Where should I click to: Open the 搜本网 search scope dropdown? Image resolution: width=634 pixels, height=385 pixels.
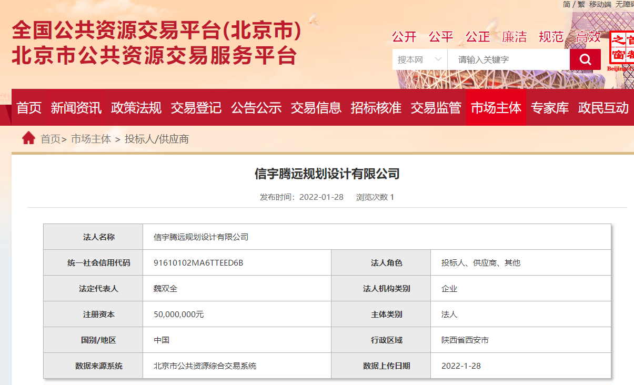pos(418,59)
